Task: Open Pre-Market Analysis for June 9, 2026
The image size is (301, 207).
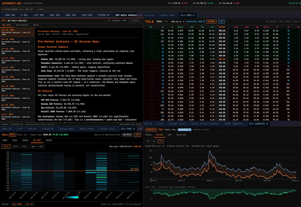Action: tap(17, 117)
